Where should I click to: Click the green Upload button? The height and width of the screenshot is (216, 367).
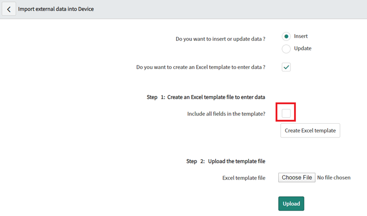point(291,204)
